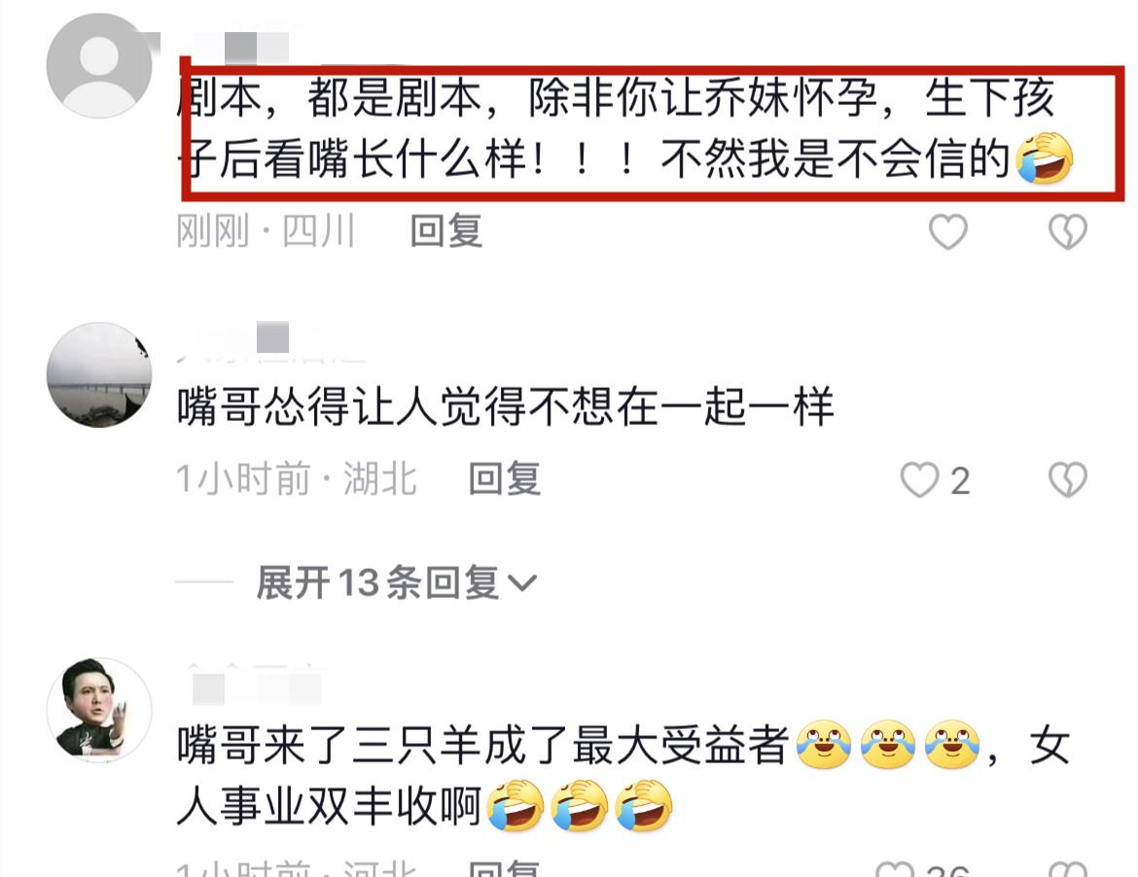Open the default gray avatar profile
The image size is (1138, 877).
(x=99, y=65)
